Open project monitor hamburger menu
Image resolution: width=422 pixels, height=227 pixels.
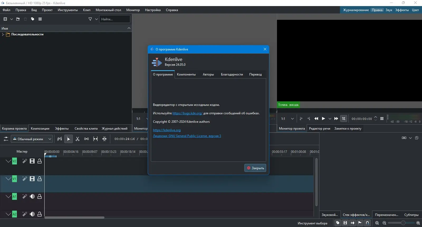point(382,119)
